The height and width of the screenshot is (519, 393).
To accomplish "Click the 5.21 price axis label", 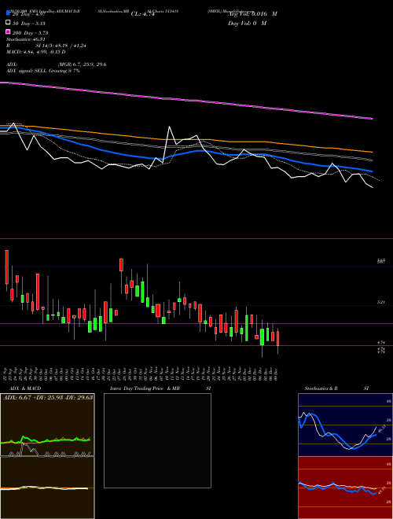I will point(381,302).
